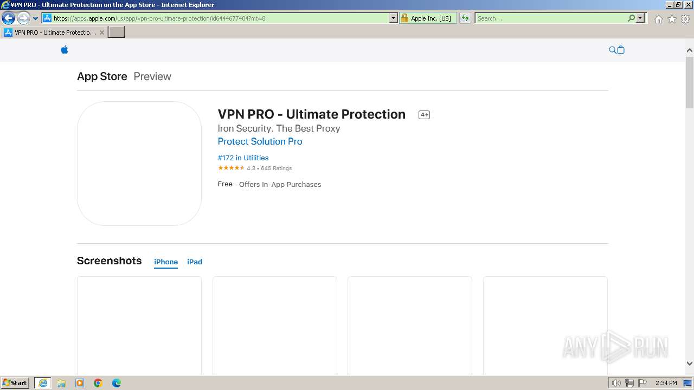
Task: Open the #172 in Utilities link
Action: click(x=243, y=158)
